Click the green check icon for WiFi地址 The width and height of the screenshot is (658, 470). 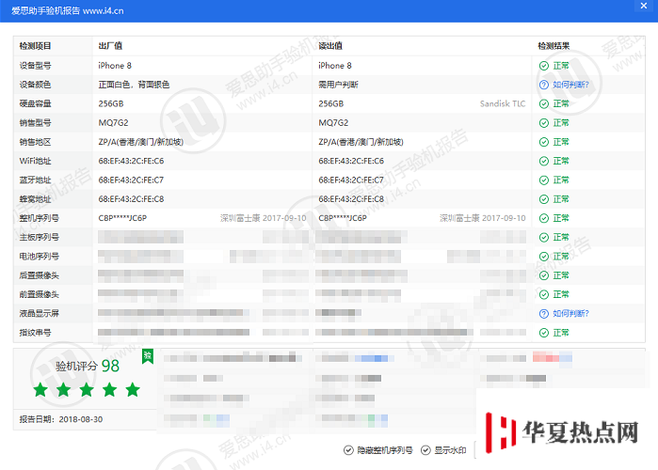544,161
